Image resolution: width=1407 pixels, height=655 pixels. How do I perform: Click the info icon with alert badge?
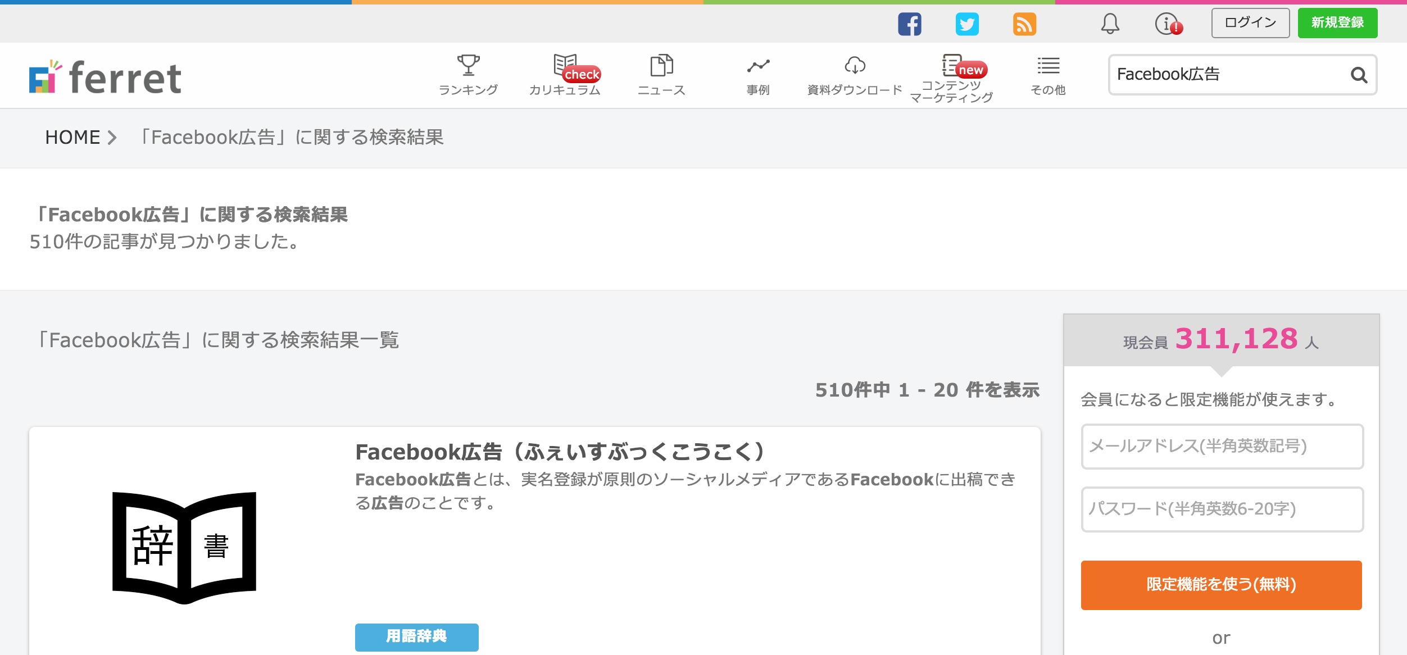pyautogui.click(x=1168, y=24)
